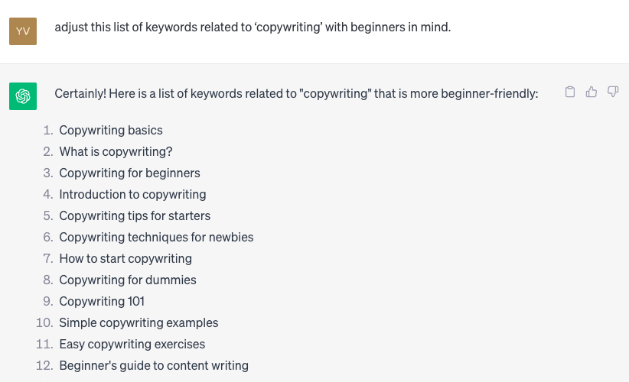Image resolution: width=629 pixels, height=382 pixels.
Task: Click the YV user avatar
Action: pyautogui.click(x=23, y=31)
